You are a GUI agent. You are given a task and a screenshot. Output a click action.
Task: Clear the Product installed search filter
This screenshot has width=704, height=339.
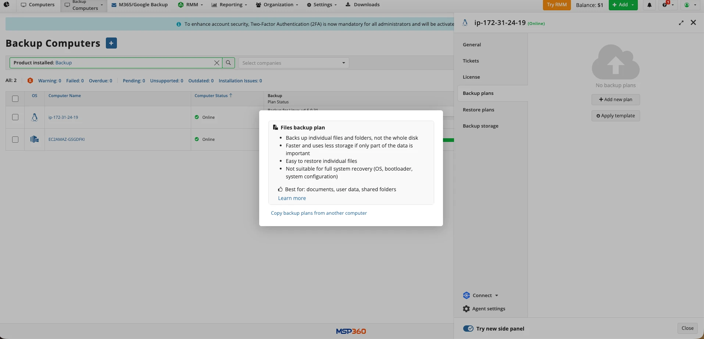tap(217, 63)
